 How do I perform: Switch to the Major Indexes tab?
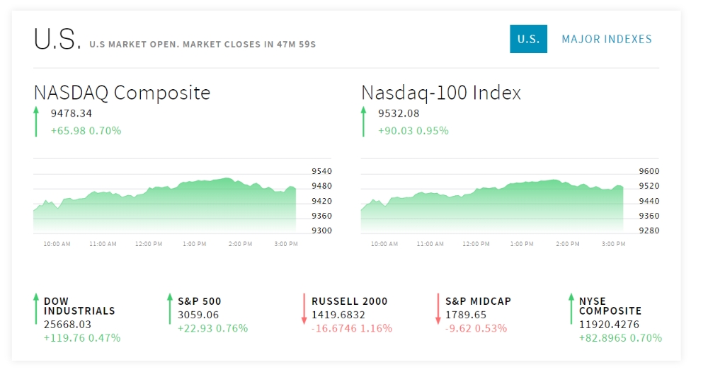click(x=607, y=39)
